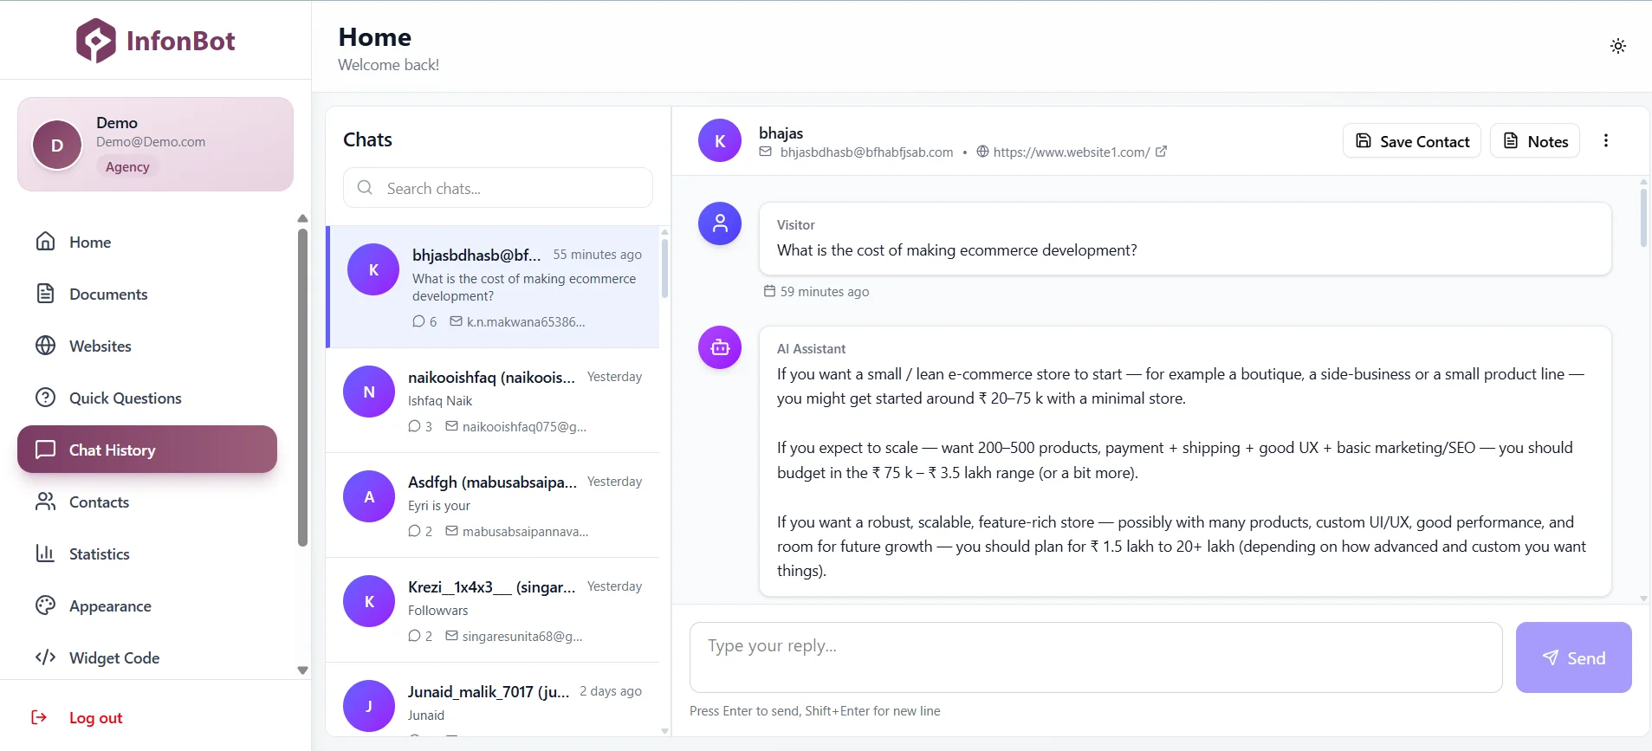Click the Send button
1652x751 pixels.
coord(1572,657)
